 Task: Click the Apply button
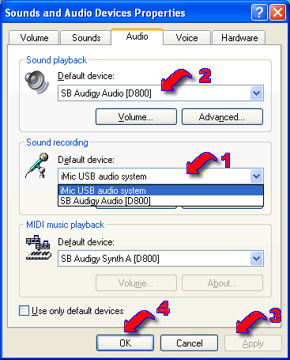click(x=253, y=343)
